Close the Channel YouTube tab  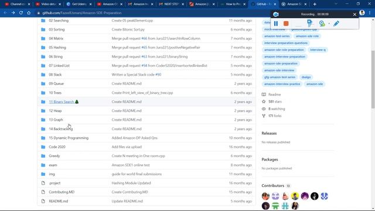click(x=29, y=4)
